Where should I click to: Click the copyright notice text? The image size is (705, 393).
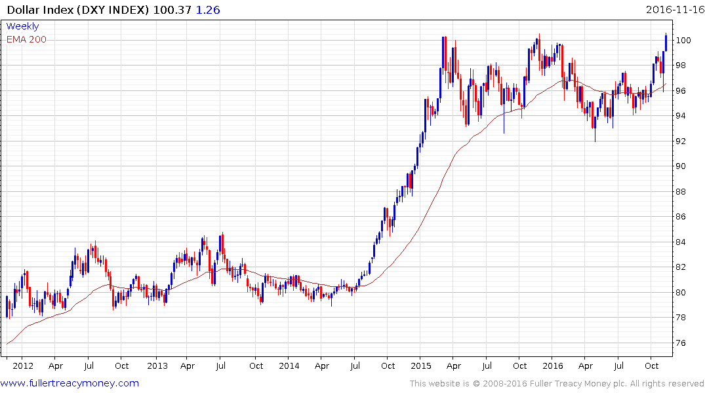click(557, 384)
